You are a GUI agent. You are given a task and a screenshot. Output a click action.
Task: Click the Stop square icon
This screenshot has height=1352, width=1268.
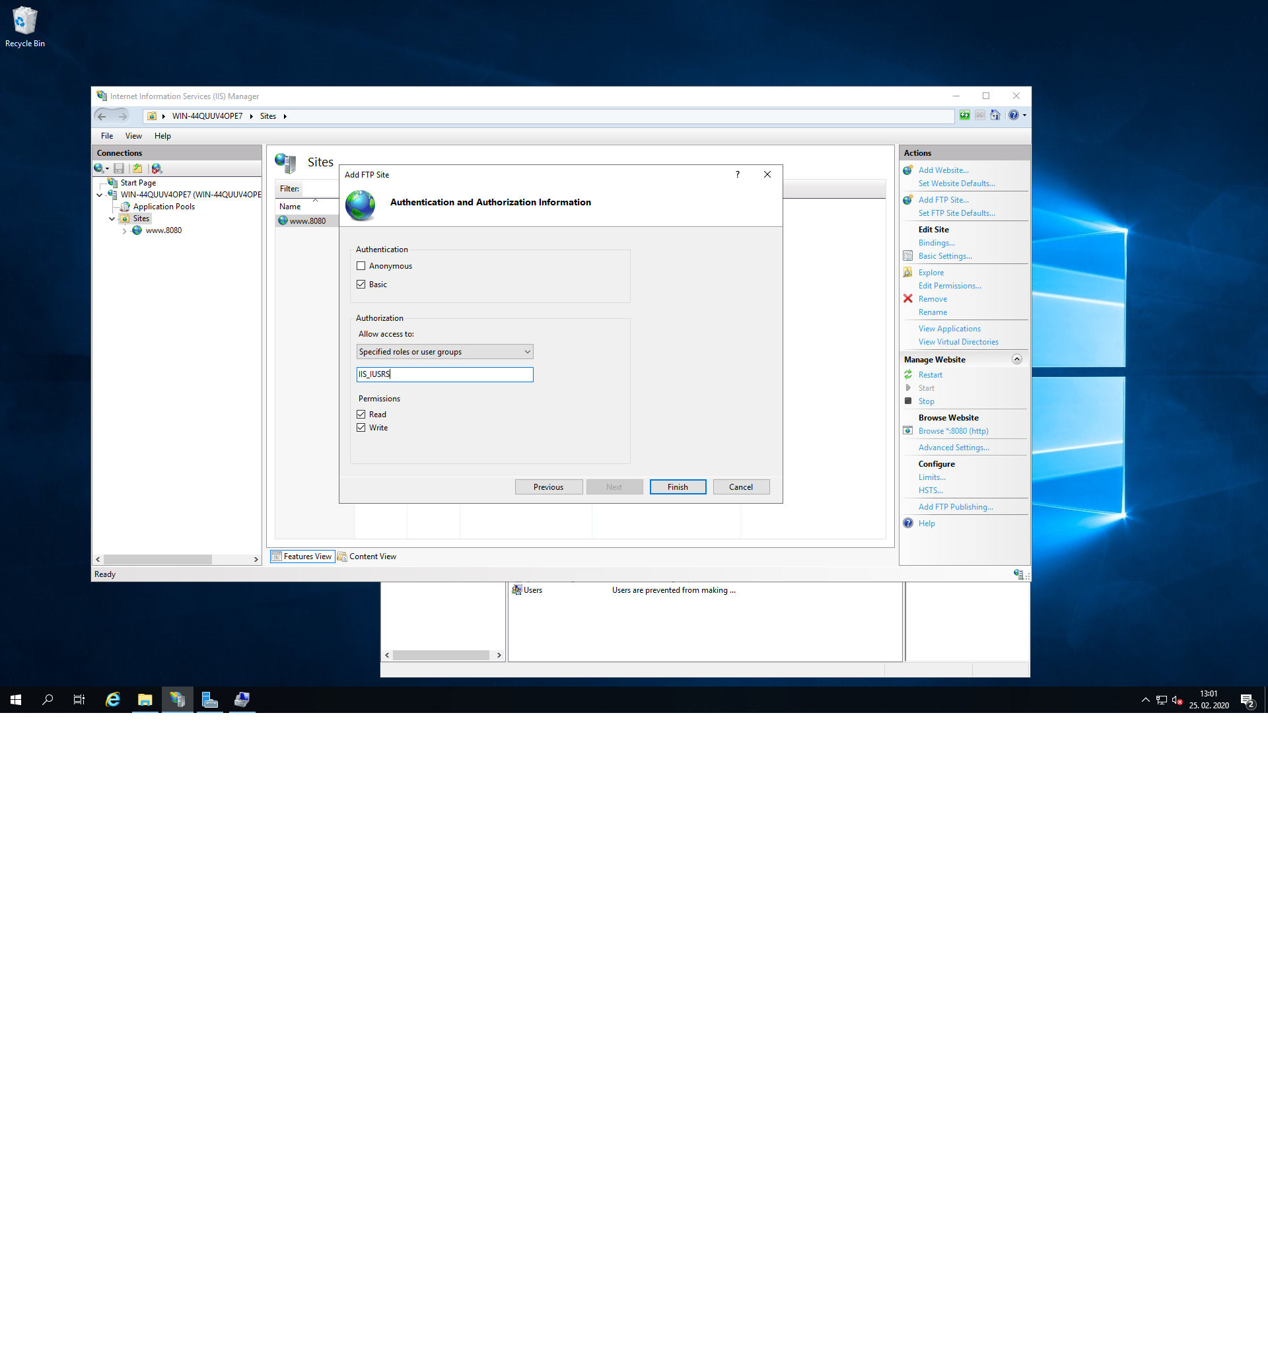click(908, 401)
